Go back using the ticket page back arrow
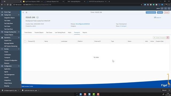 tap(23, 13)
